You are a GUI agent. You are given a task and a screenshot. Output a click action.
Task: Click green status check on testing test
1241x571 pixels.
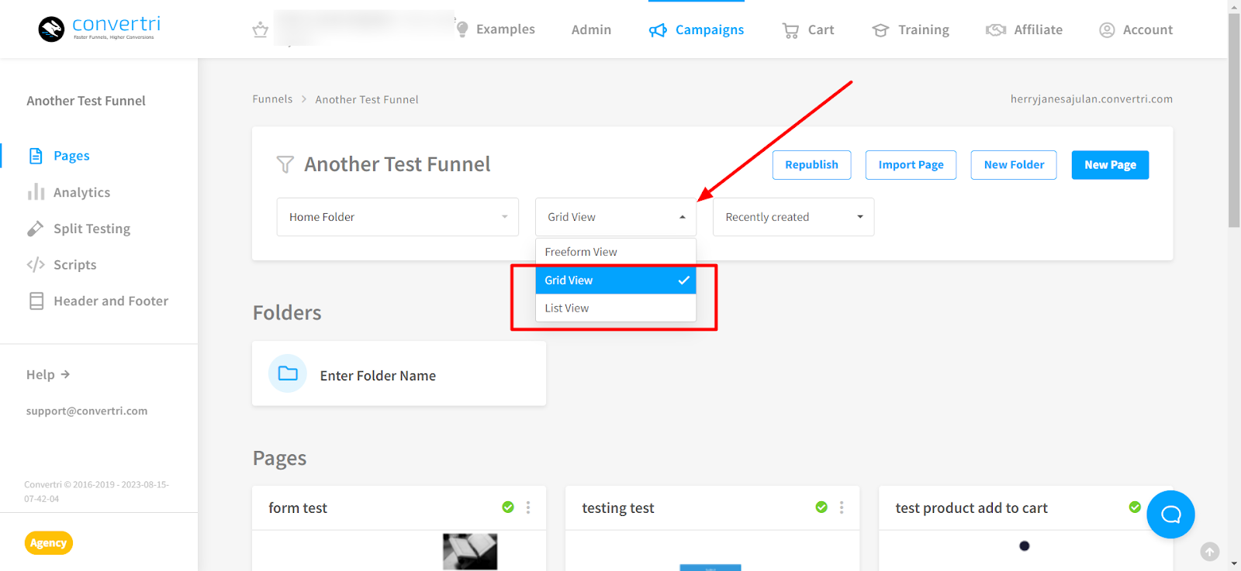[x=821, y=507]
